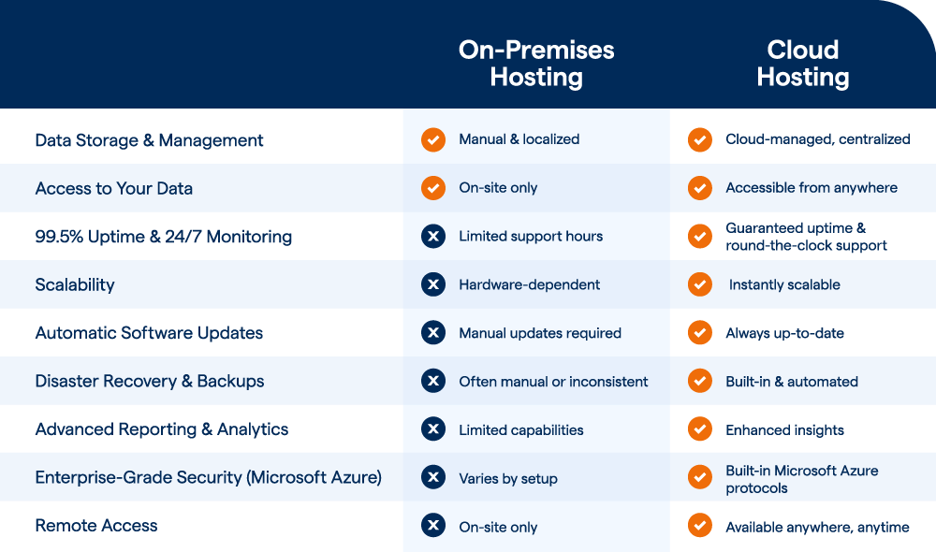Image resolution: width=936 pixels, height=552 pixels.
Task: Select the Cloud Hosting column header
Action: click(x=802, y=63)
